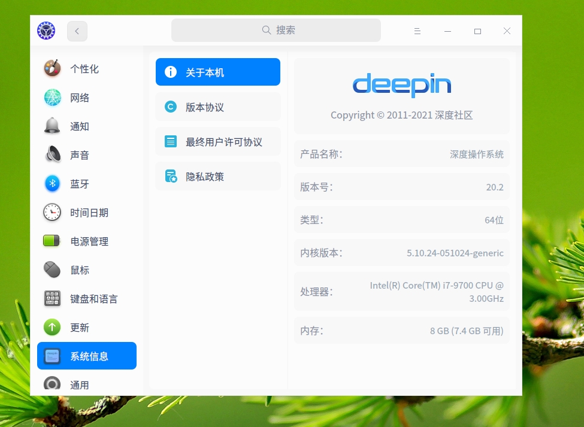Focus the 搜索 search field
This screenshot has height=427, width=584.
pos(276,30)
